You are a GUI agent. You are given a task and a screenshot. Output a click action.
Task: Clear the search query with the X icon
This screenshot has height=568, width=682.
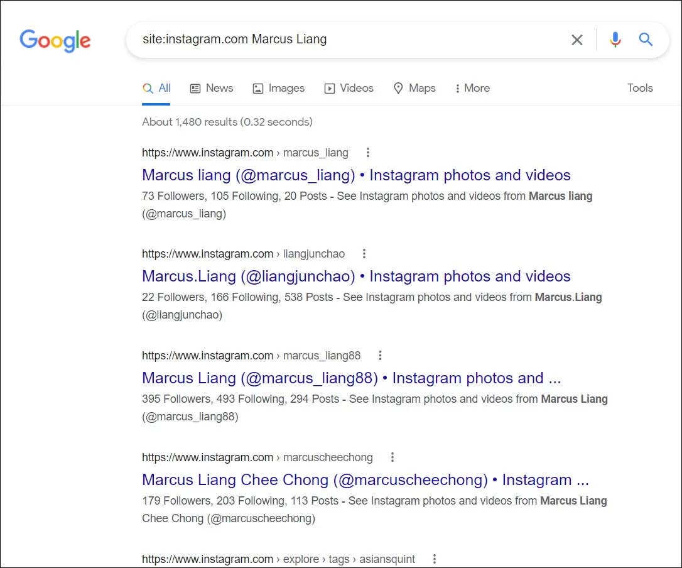pos(576,40)
